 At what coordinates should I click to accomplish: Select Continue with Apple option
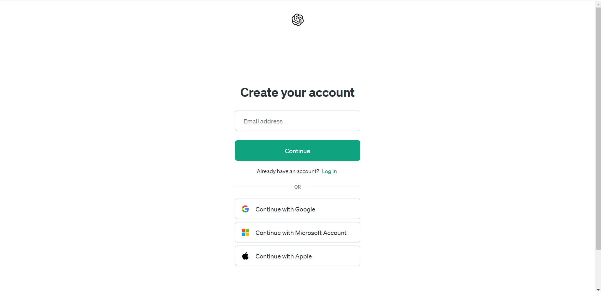[297, 256]
